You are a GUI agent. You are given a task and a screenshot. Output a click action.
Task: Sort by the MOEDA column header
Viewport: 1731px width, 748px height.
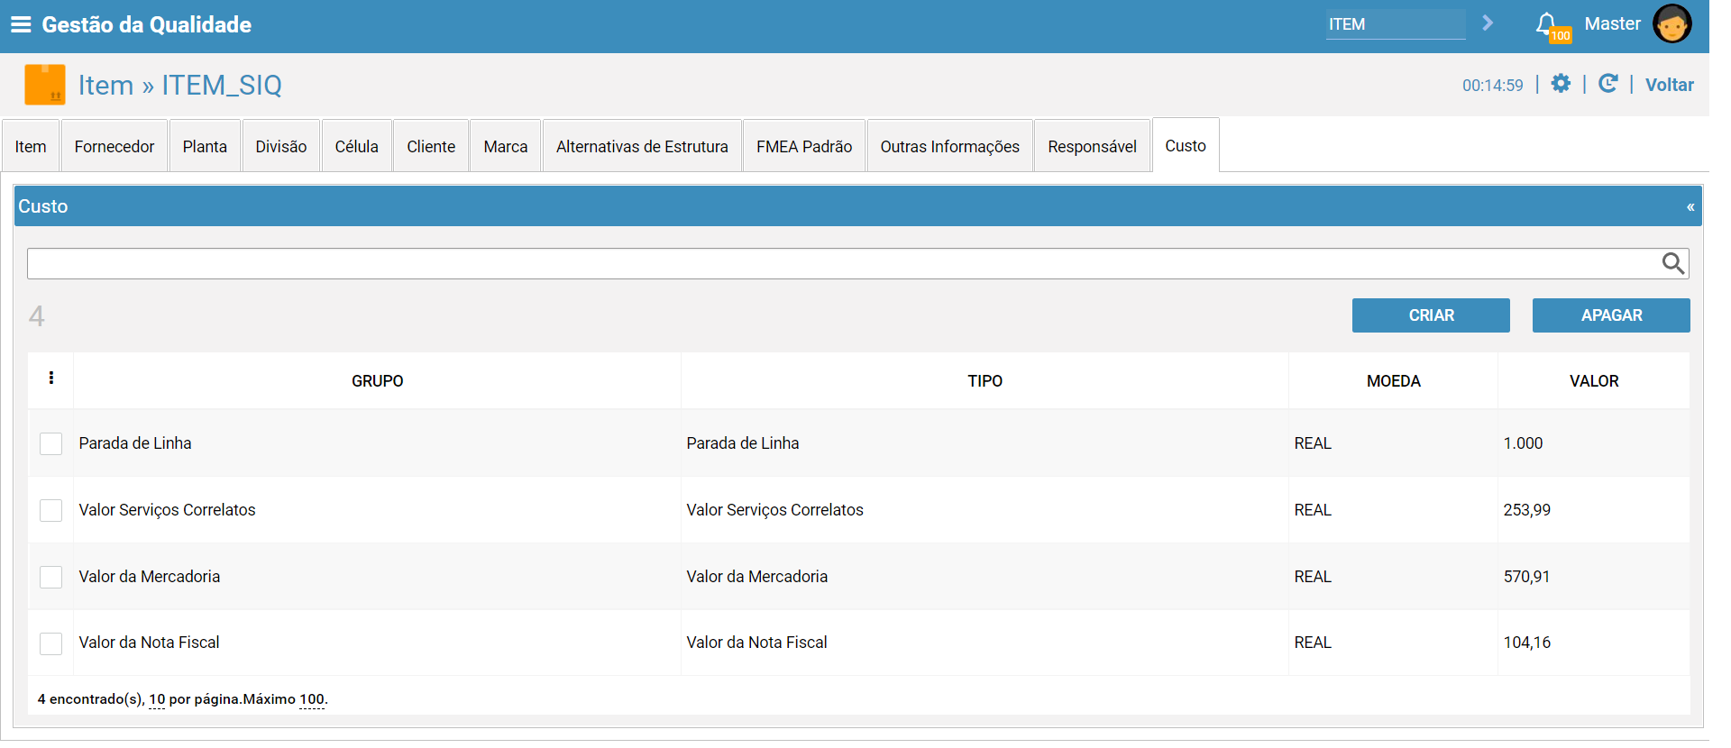click(x=1393, y=381)
